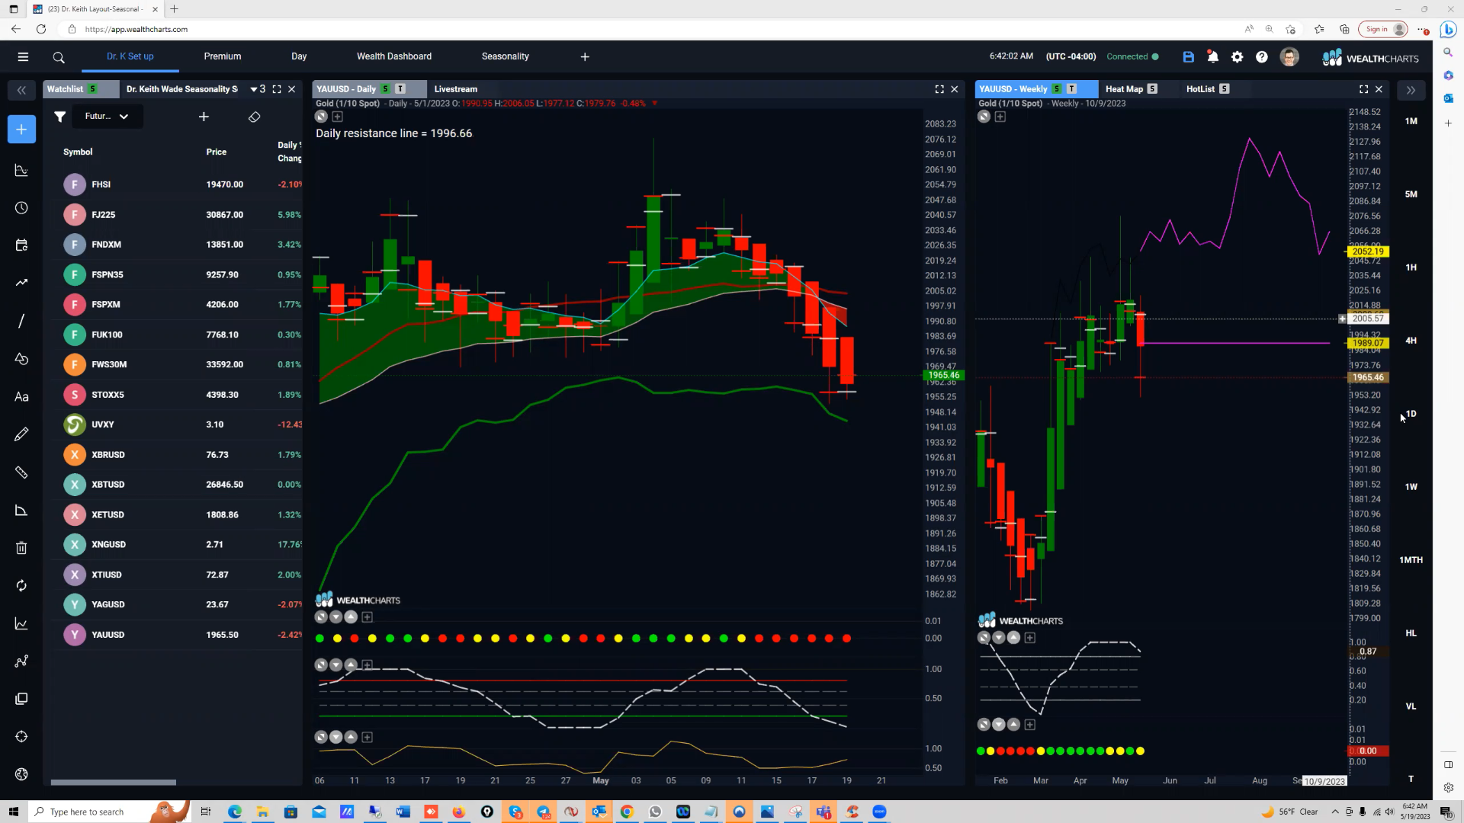Open the hamburger main menu

coord(23,56)
